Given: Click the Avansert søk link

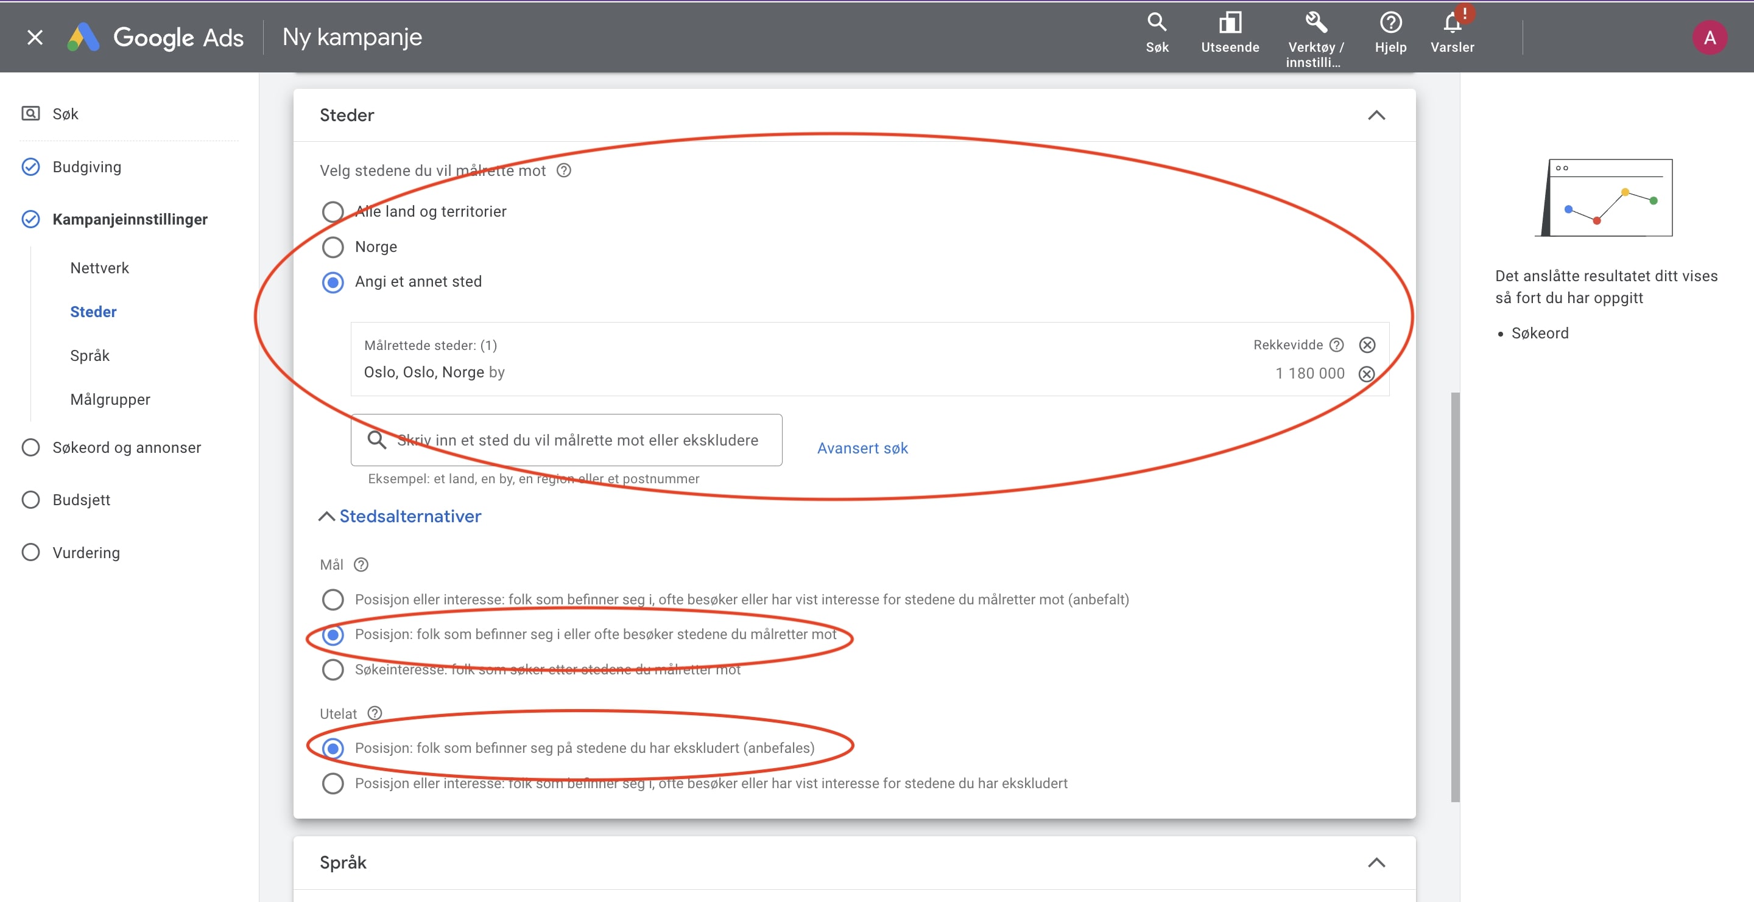Looking at the screenshot, I should tap(862, 449).
